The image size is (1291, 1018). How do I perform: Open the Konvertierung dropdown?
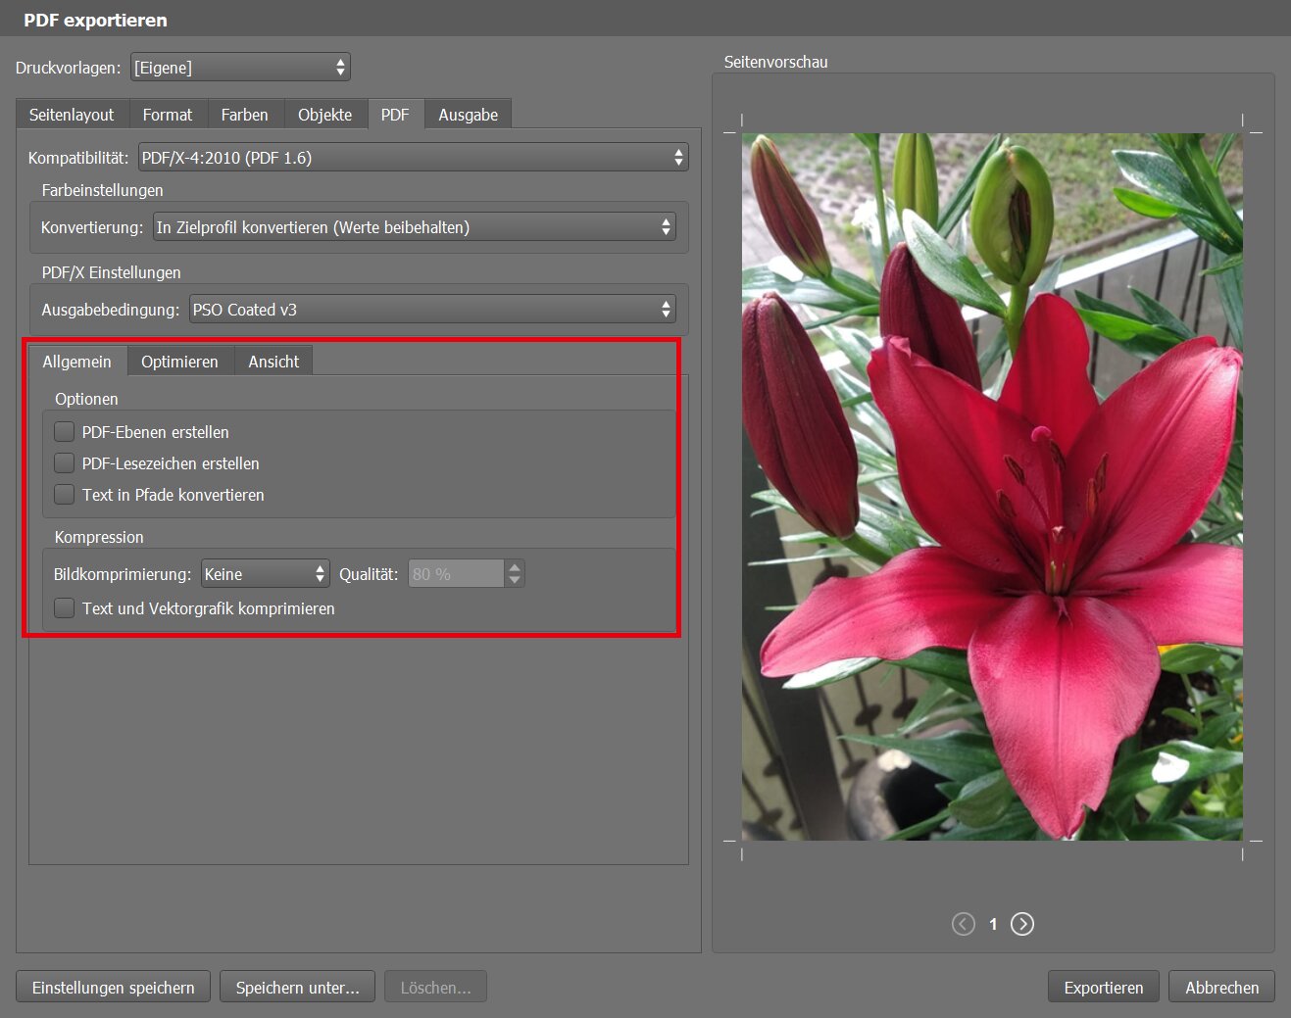pos(415,227)
